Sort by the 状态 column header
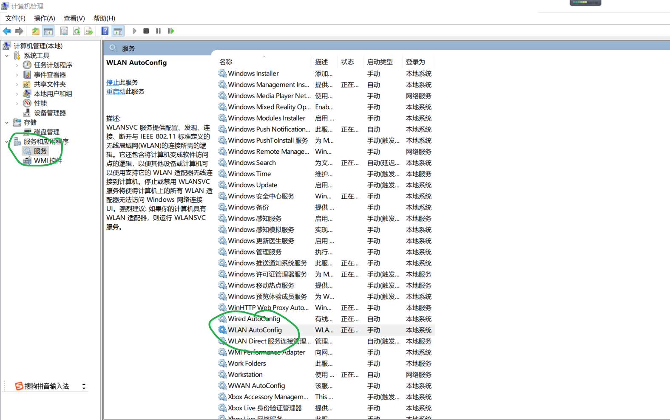The height and width of the screenshot is (420, 670). 351,62
